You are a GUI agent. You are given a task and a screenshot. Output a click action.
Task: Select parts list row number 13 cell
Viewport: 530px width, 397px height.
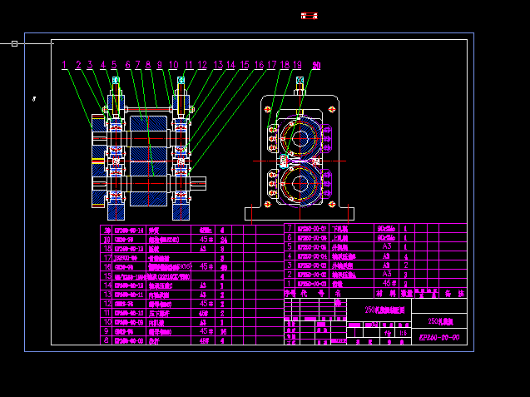pos(107,294)
